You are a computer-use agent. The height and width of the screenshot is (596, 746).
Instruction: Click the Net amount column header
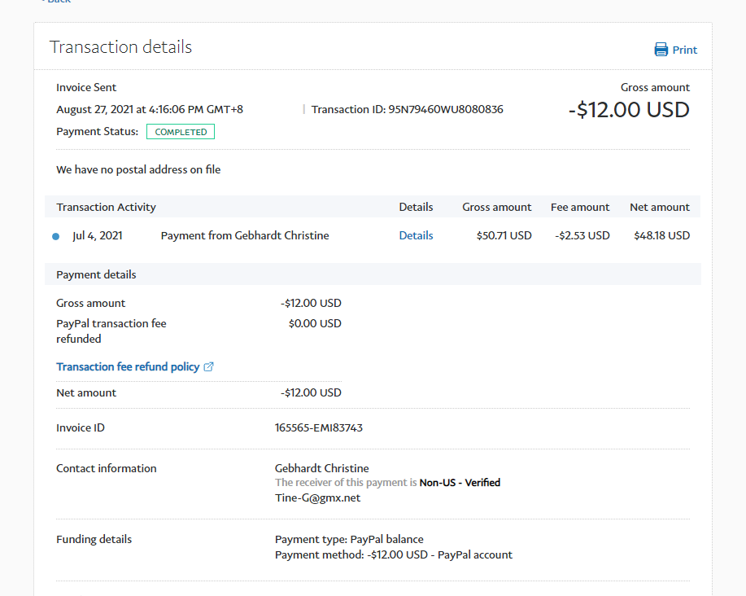tap(659, 207)
